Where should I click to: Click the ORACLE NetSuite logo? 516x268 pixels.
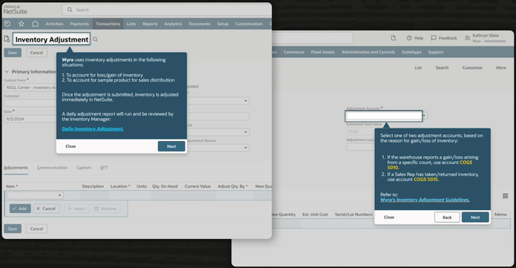click(x=15, y=10)
